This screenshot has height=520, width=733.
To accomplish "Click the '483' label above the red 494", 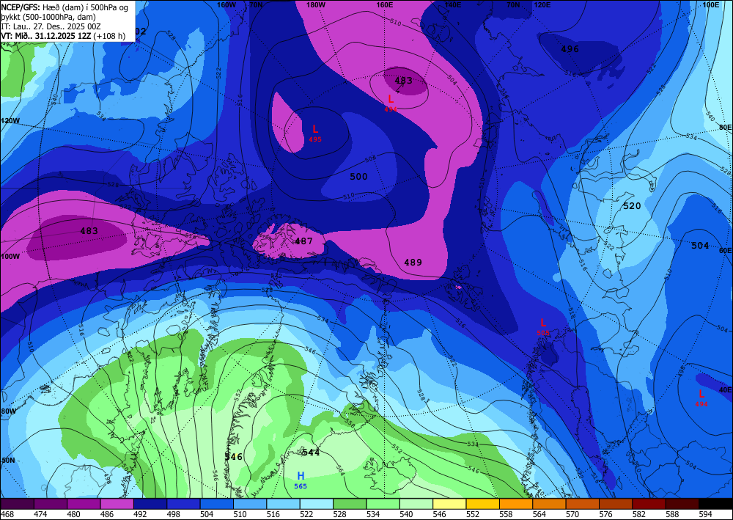I will pyautogui.click(x=403, y=81).
